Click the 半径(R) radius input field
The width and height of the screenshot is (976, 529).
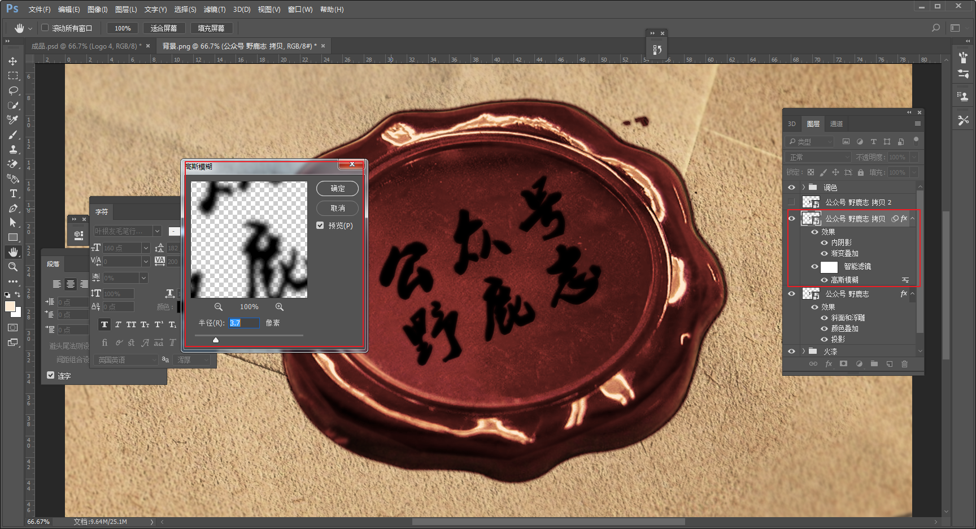click(244, 323)
